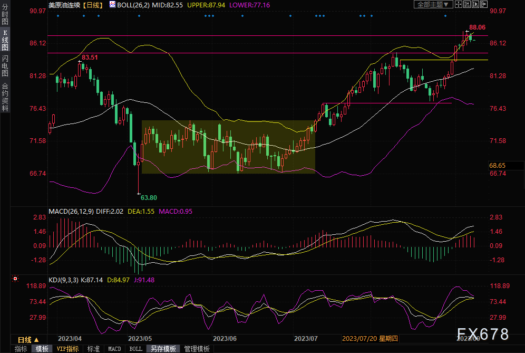This screenshot has width=525, height=353.
Task: Select the K线图 sidebar tab
Action: click(x=5, y=40)
